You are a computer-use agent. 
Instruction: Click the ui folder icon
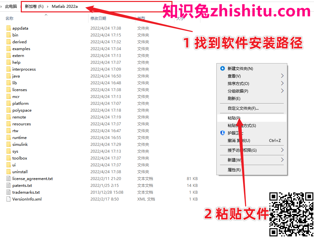8,165
